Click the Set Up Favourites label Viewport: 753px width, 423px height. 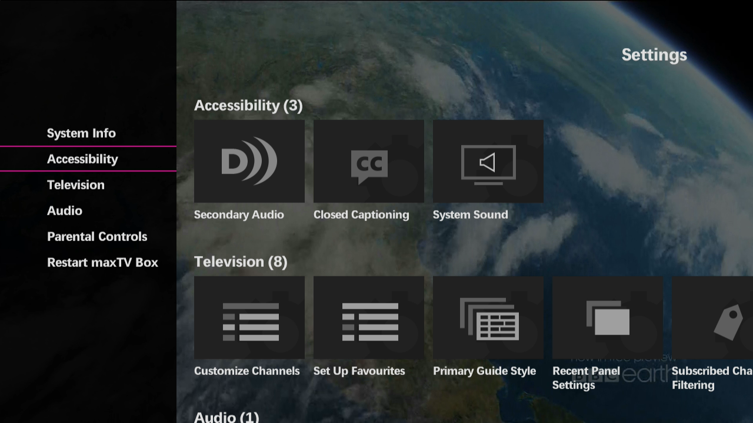[359, 371]
